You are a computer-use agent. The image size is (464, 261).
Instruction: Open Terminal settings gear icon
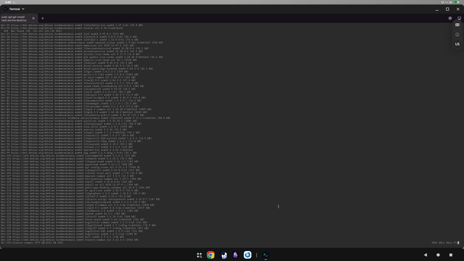click(450, 18)
